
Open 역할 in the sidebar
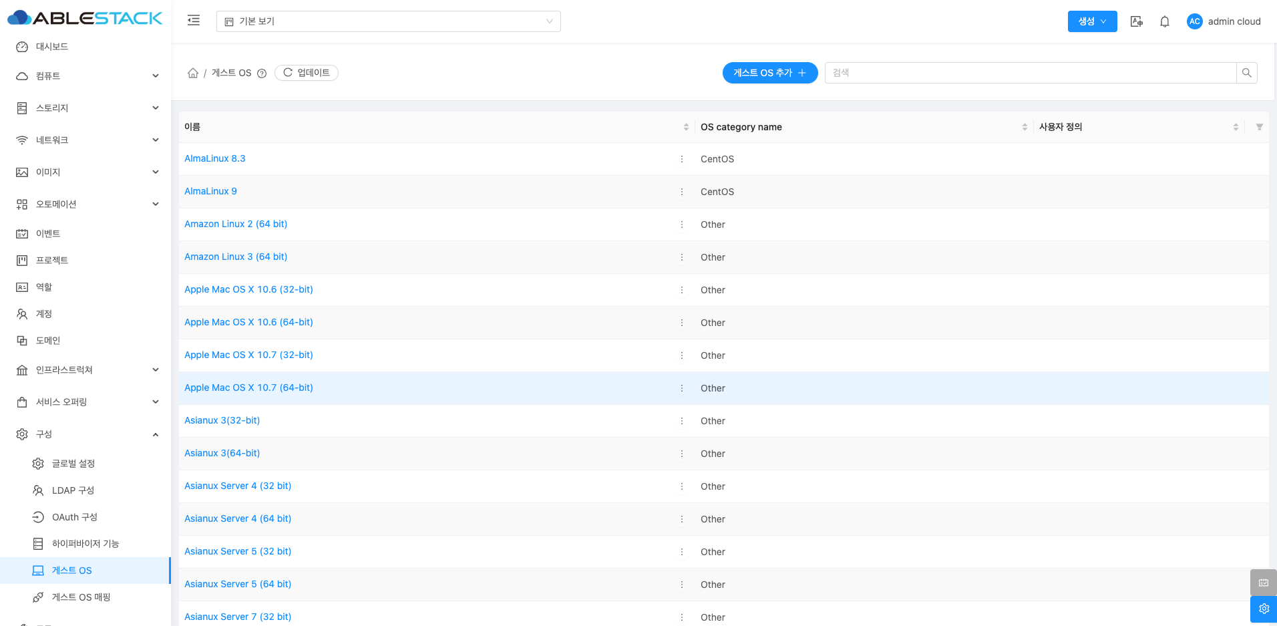[x=85, y=287]
